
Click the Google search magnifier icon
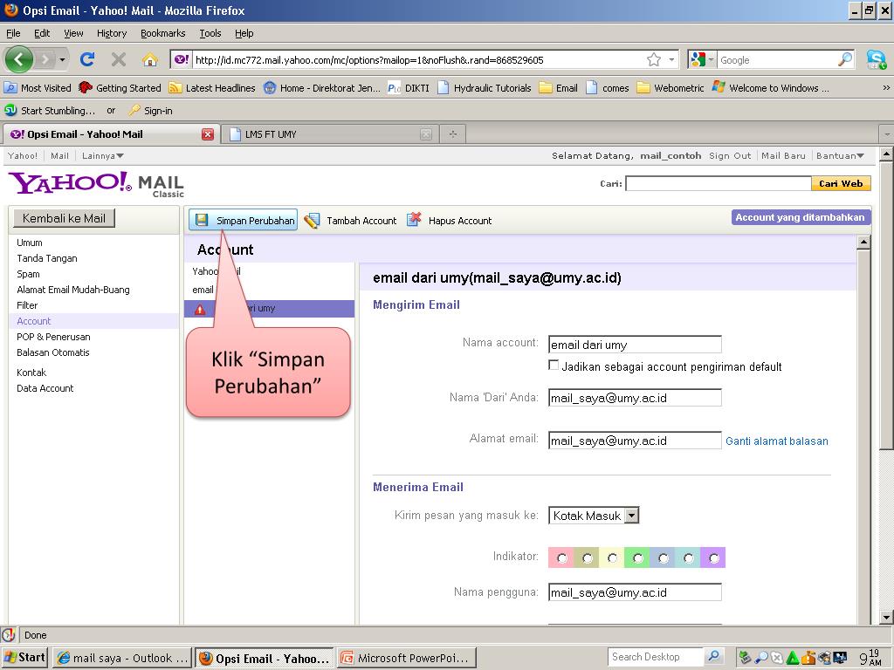coord(845,59)
